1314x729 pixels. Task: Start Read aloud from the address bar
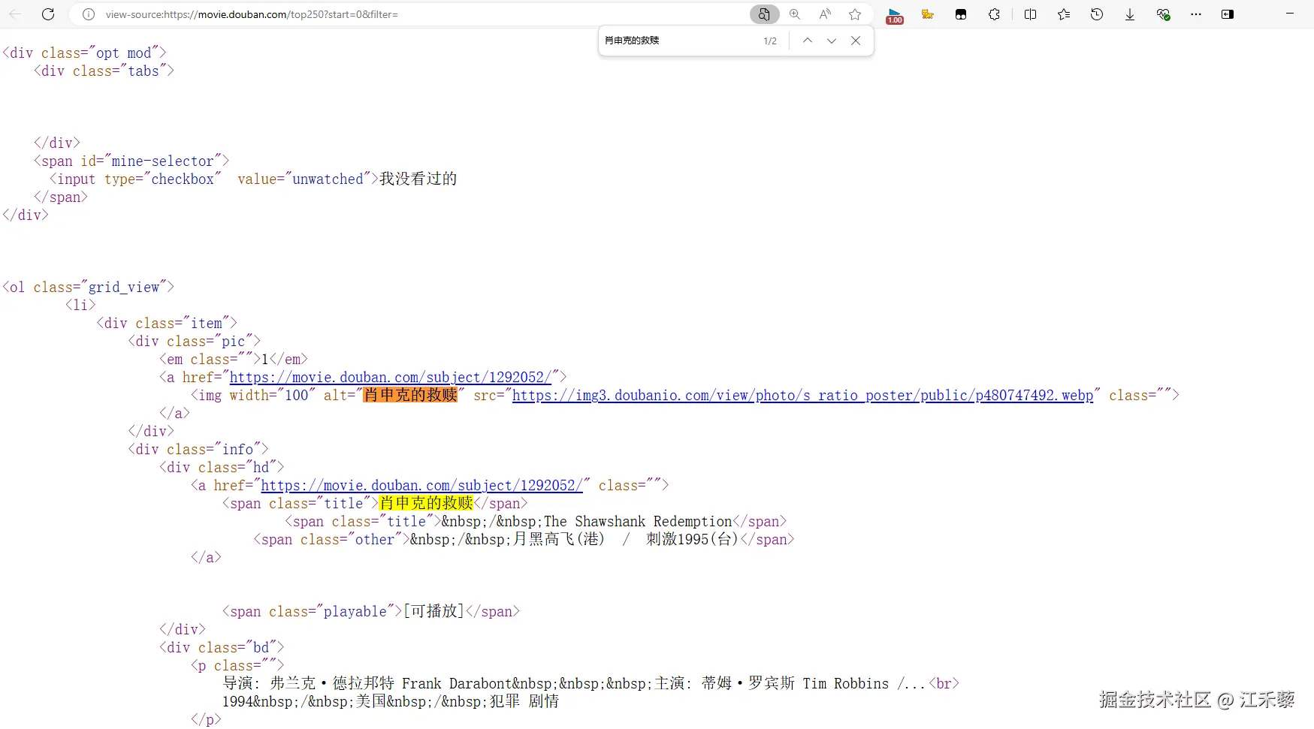click(x=825, y=14)
